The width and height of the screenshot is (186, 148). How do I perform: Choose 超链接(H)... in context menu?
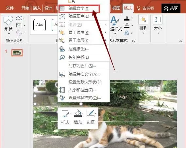point(83,49)
